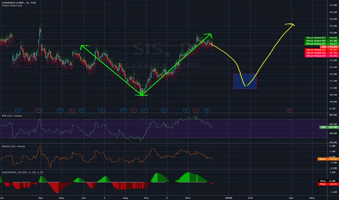Click the Mom -0.37 value label
The image size is (339, 200).
click(327, 159)
